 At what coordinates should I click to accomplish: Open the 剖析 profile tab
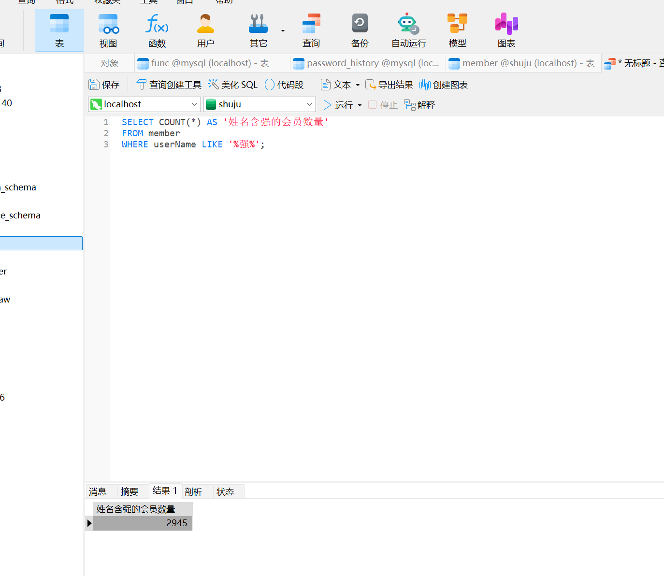pos(193,491)
